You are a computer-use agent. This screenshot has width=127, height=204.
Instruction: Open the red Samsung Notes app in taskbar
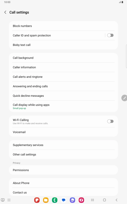tap(37, 200)
